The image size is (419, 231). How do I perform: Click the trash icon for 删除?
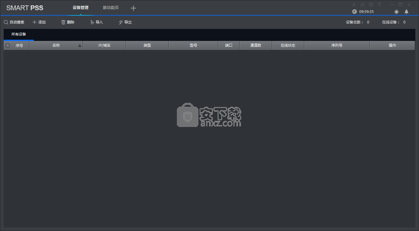[63, 22]
